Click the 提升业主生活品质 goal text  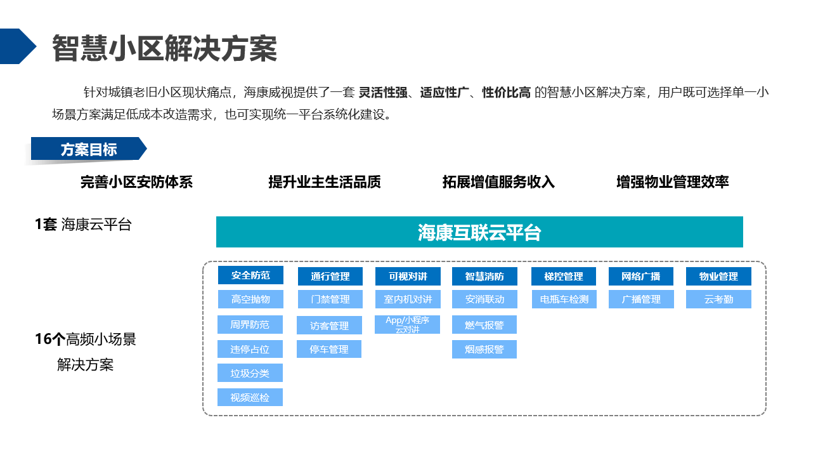coord(325,182)
